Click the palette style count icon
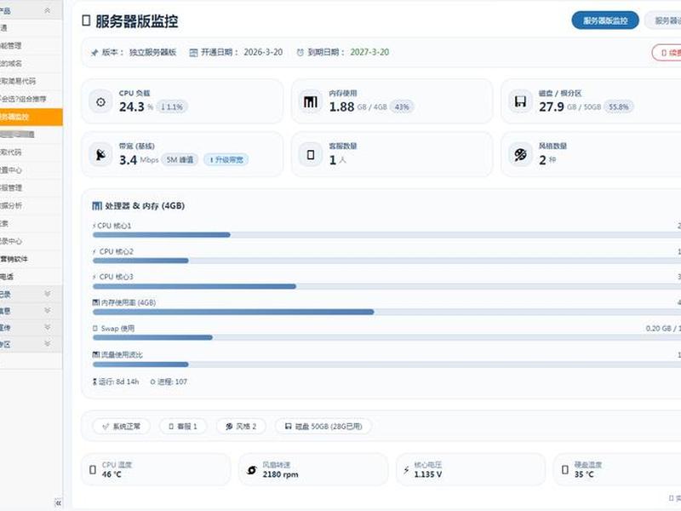Viewport: 681px width, 511px height. [x=520, y=155]
